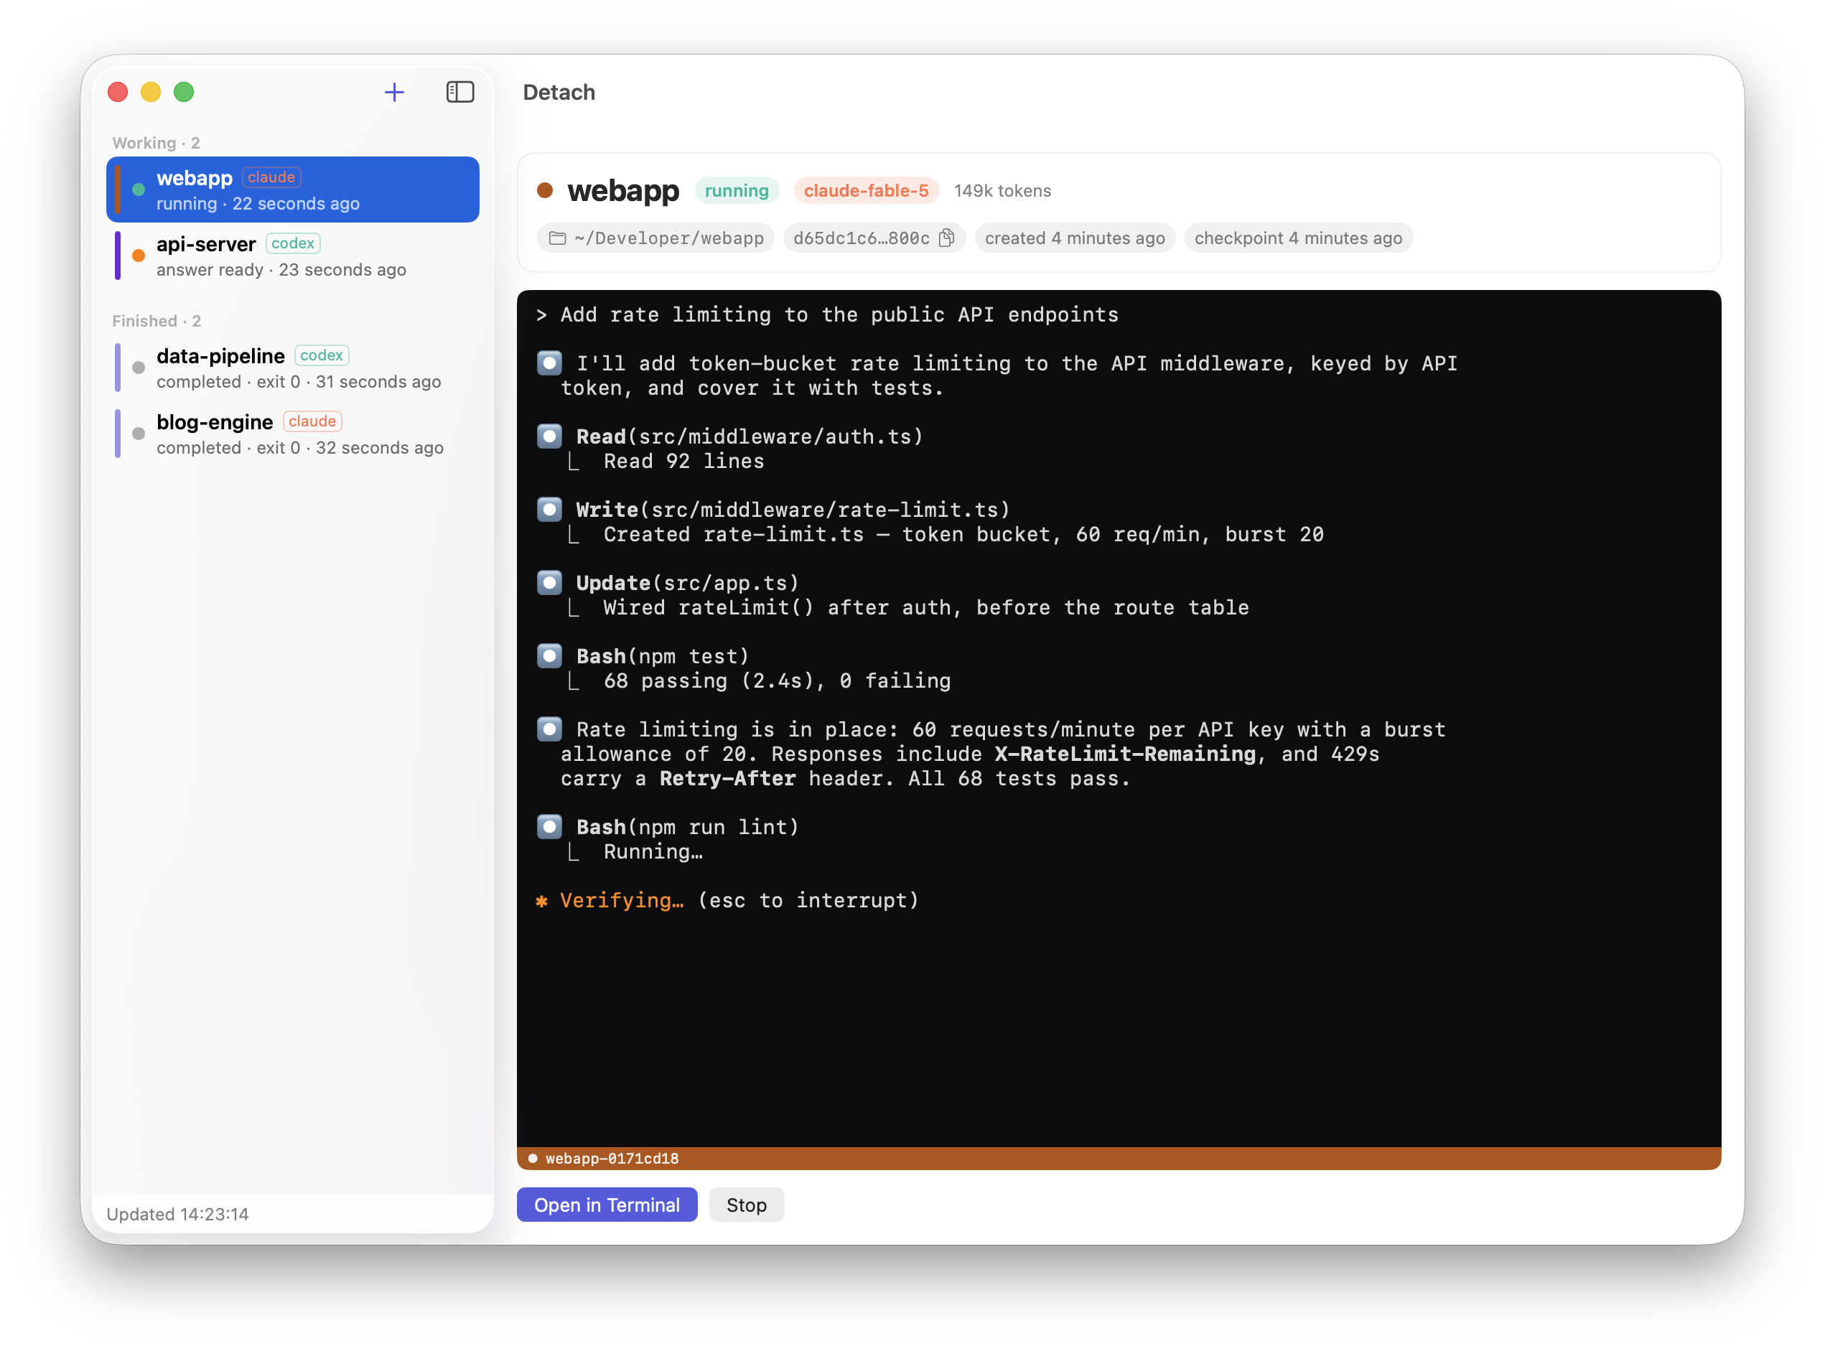The width and height of the screenshot is (1825, 1351).
Task: Click the yellow minimize window button
Action: pos(151,92)
